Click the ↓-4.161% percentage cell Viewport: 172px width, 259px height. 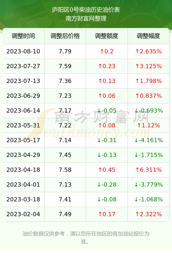(148, 140)
